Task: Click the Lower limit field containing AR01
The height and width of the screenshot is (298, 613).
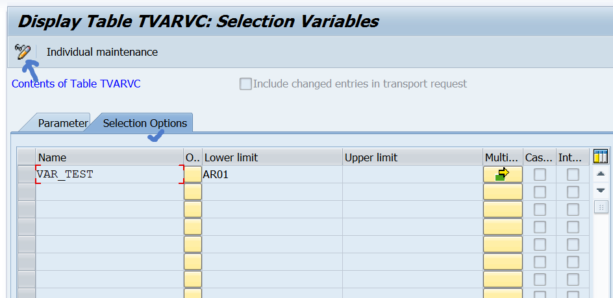Action: click(x=271, y=174)
